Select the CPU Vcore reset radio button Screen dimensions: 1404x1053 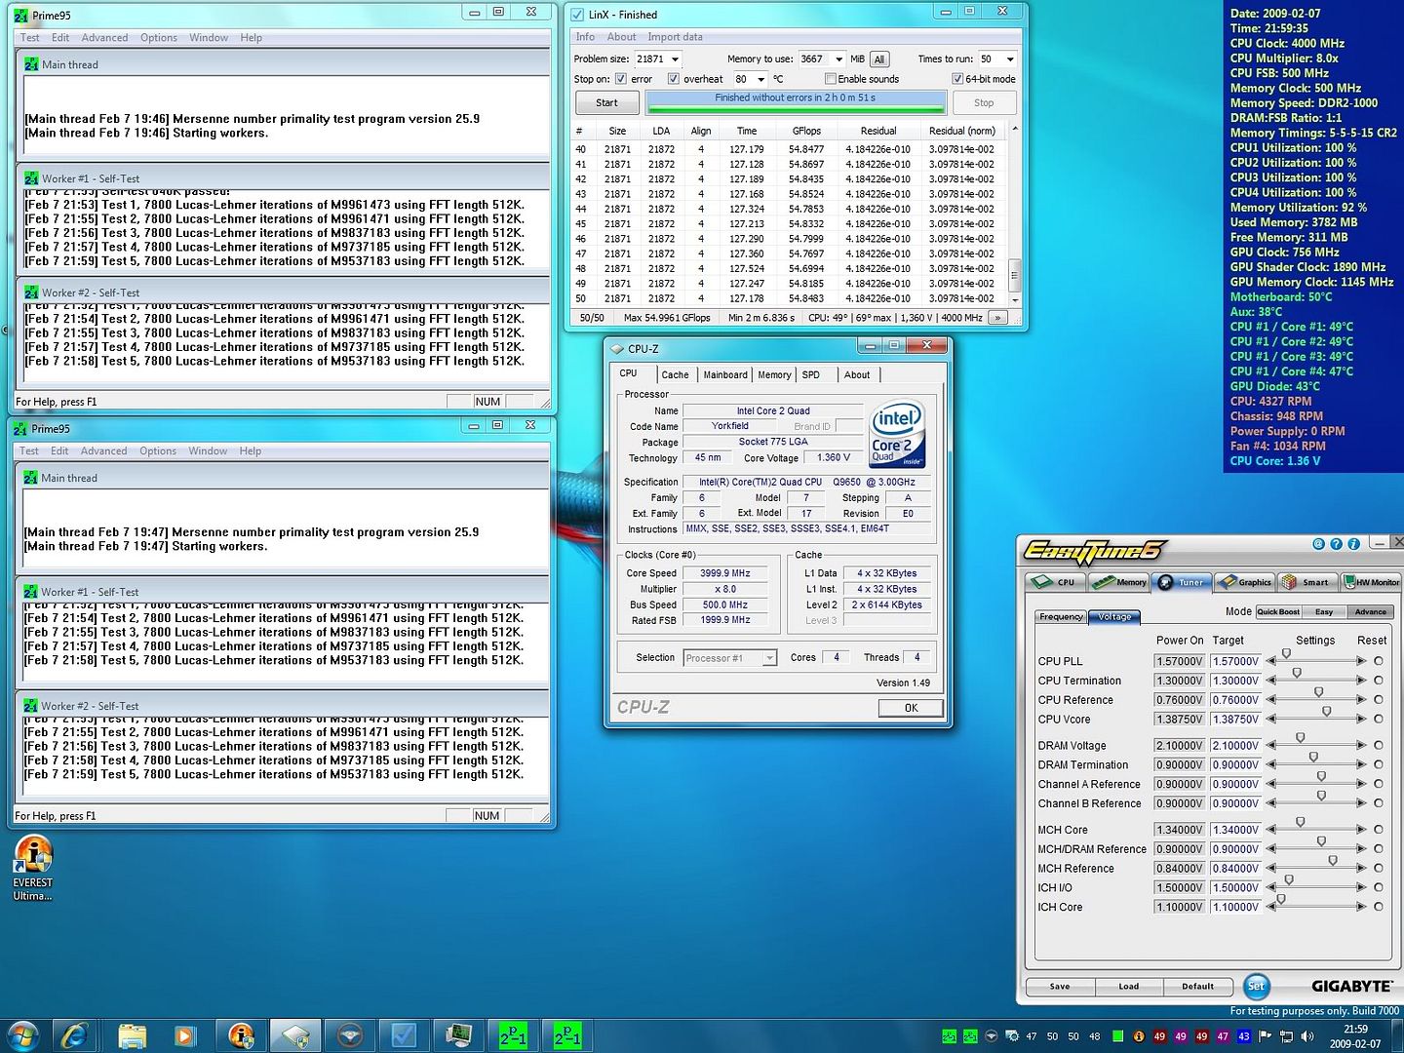pos(1379,719)
